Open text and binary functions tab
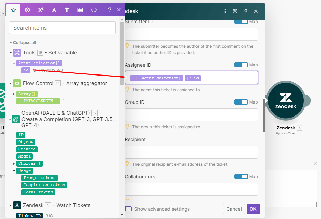The image size is (321, 219). (54, 10)
